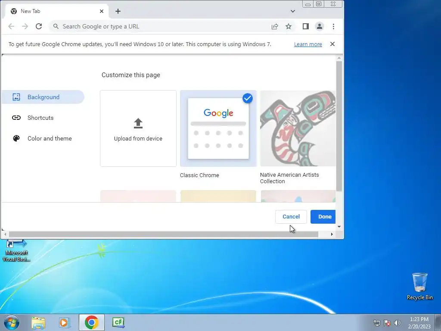Close the New Tab tab
The width and height of the screenshot is (441, 331).
coord(102,11)
